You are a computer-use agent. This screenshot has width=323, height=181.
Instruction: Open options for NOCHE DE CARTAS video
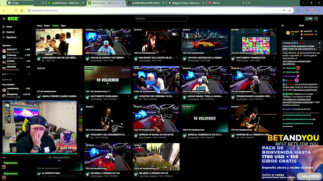pos(129,58)
